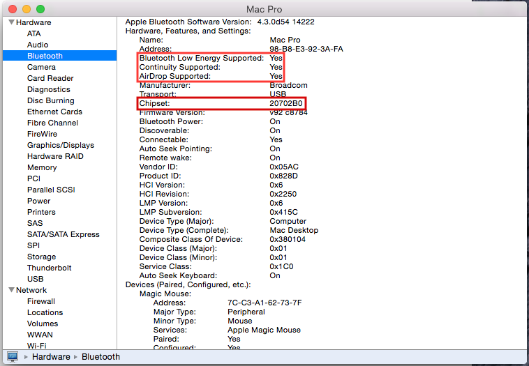The width and height of the screenshot is (529, 366).
Task: Open Graphics/Displays info
Action: [x=61, y=145]
